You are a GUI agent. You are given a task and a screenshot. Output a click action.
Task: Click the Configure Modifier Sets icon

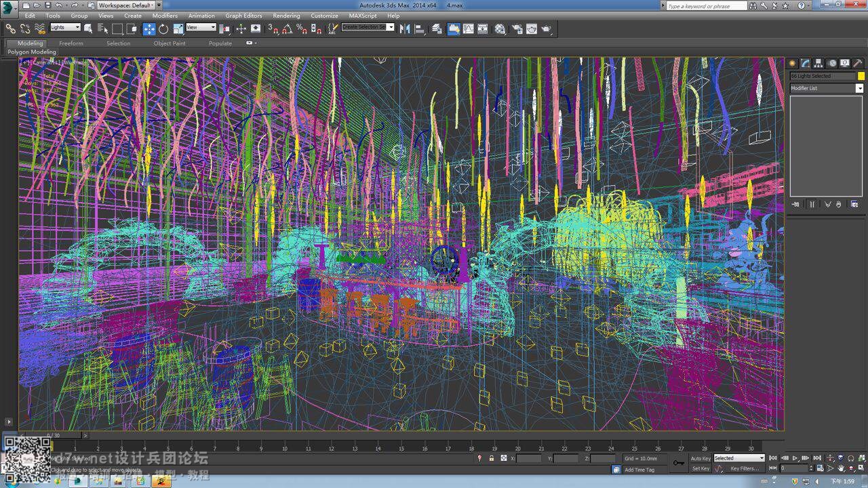coord(854,204)
